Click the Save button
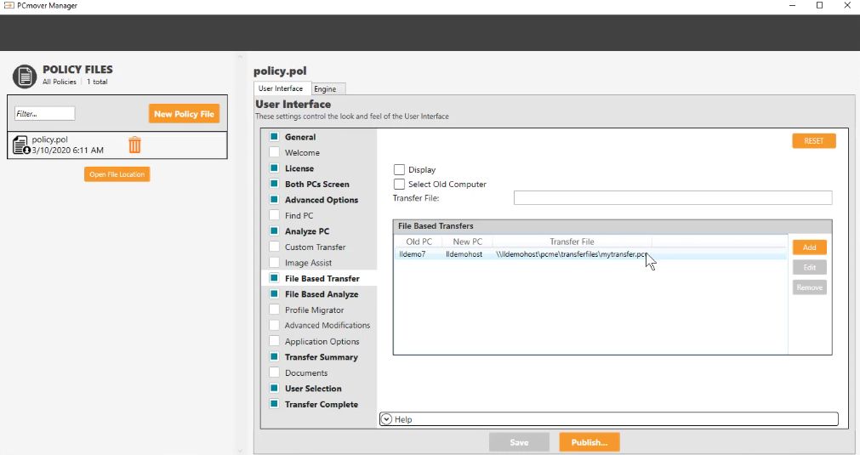Image resolution: width=860 pixels, height=455 pixels. 519,442
